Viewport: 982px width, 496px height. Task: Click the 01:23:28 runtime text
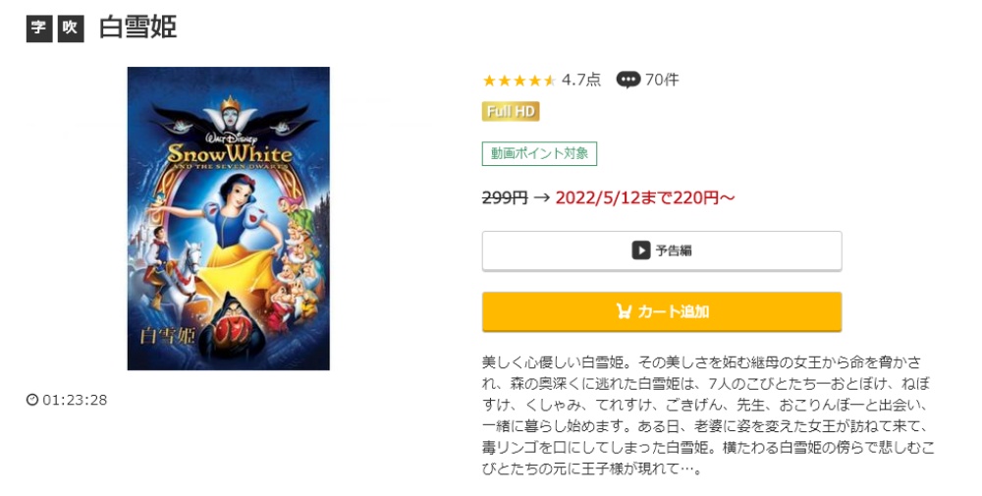(x=75, y=400)
